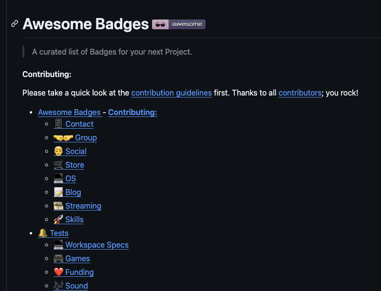Image resolution: width=381 pixels, height=291 pixels.
Task: Click the Awesome Badges main heading
Action: click(x=86, y=24)
